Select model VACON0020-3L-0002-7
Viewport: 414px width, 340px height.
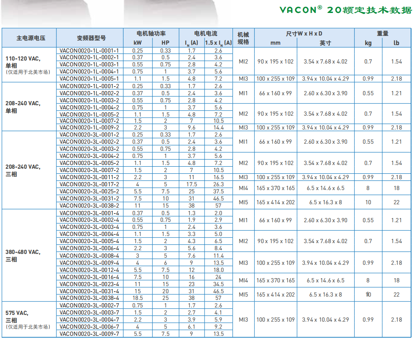tap(89, 305)
